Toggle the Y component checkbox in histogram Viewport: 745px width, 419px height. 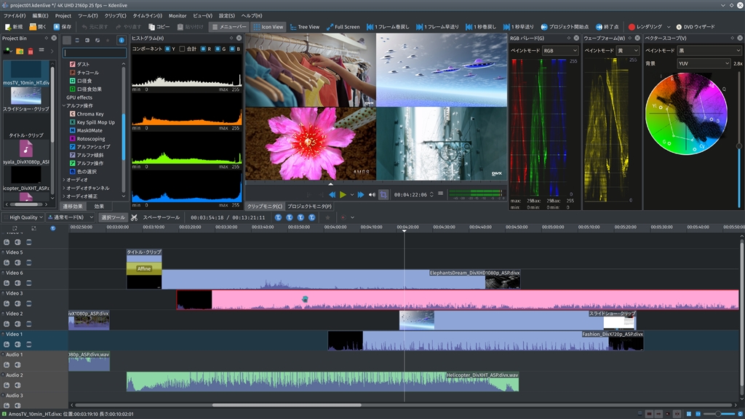click(167, 49)
